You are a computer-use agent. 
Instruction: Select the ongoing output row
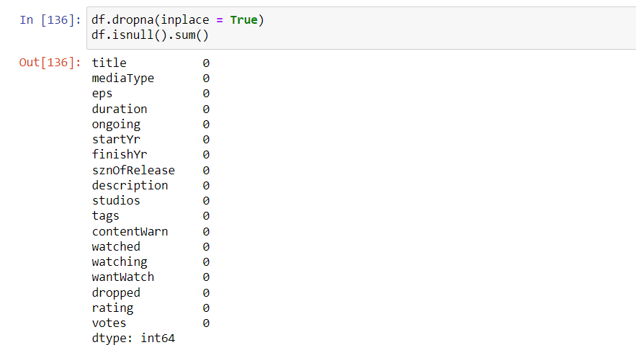[116, 125]
